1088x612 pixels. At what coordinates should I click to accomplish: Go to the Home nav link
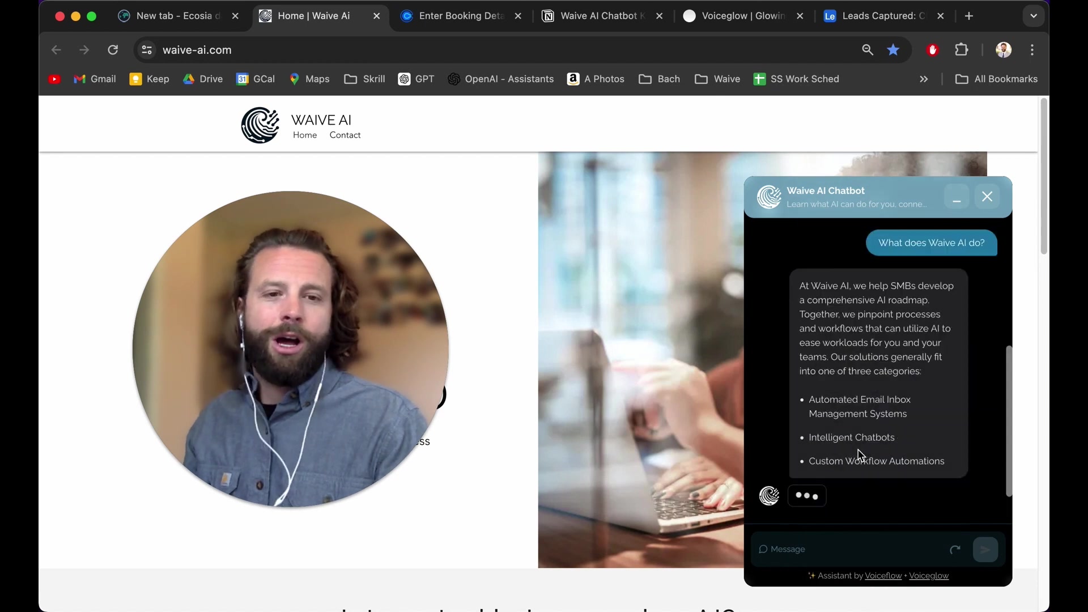coord(305,135)
